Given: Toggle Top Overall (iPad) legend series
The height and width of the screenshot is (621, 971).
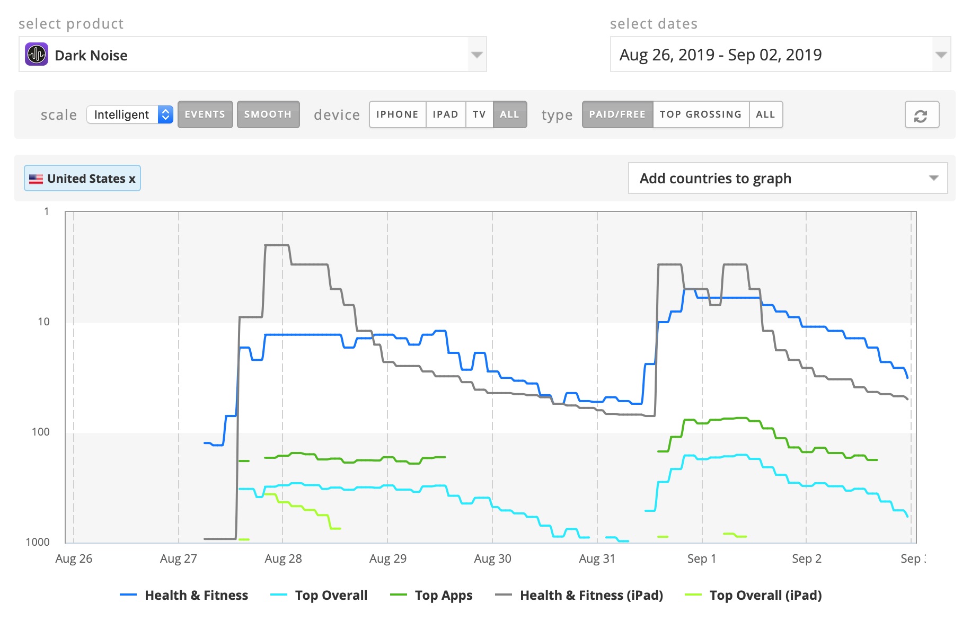Looking at the screenshot, I should [753, 595].
